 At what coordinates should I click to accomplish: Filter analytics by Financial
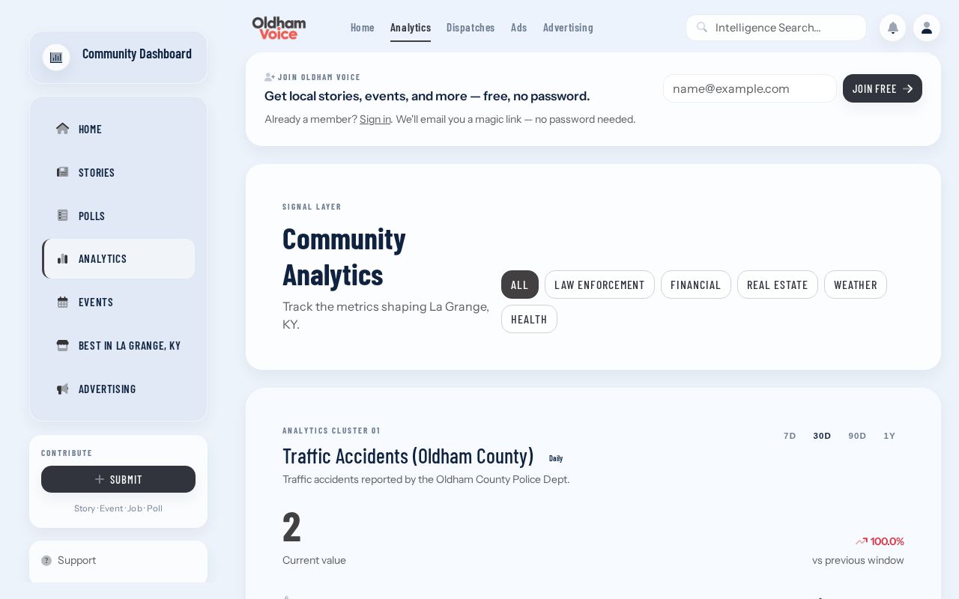pos(696,285)
